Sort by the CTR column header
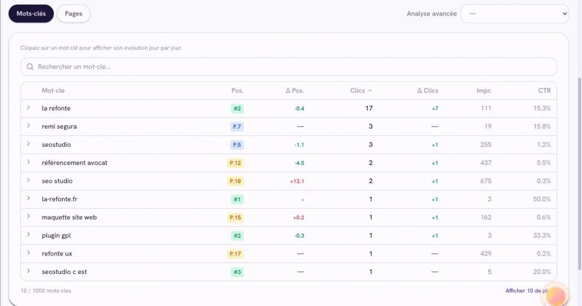Image resolution: width=582 pixels, height=306 pixels. click(545, 91)
